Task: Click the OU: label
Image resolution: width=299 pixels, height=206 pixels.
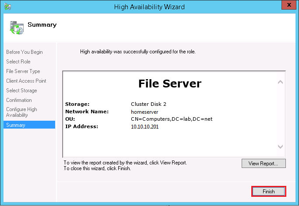Action: tap(70, 119)
